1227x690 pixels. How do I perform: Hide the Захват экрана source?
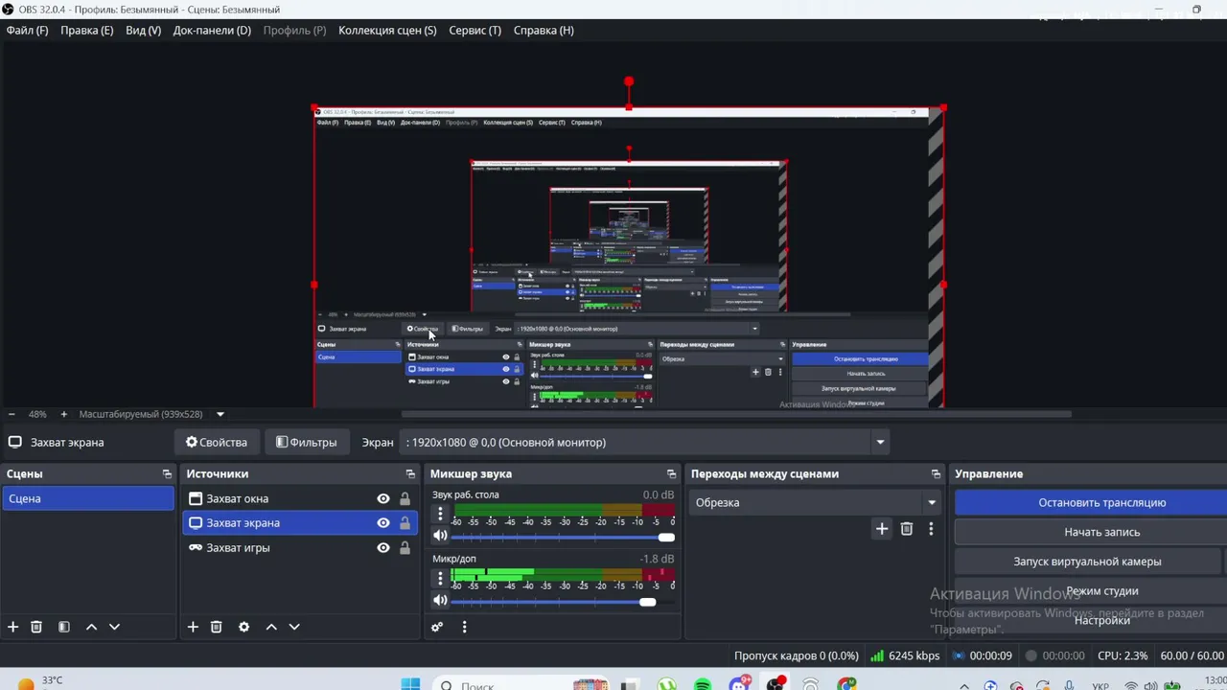pyautogui.click(x=383, y=523)
